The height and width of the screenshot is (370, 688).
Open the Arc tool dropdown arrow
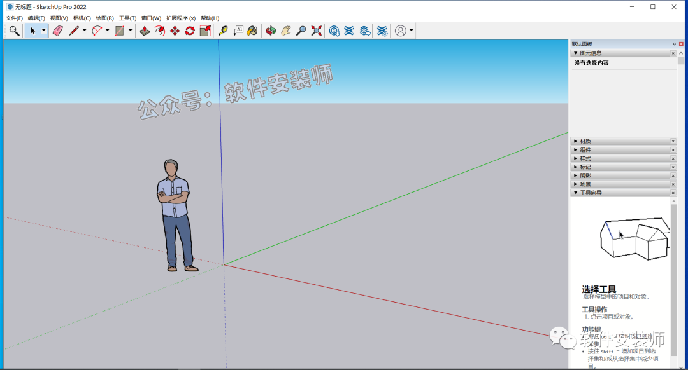pos(108,31)
